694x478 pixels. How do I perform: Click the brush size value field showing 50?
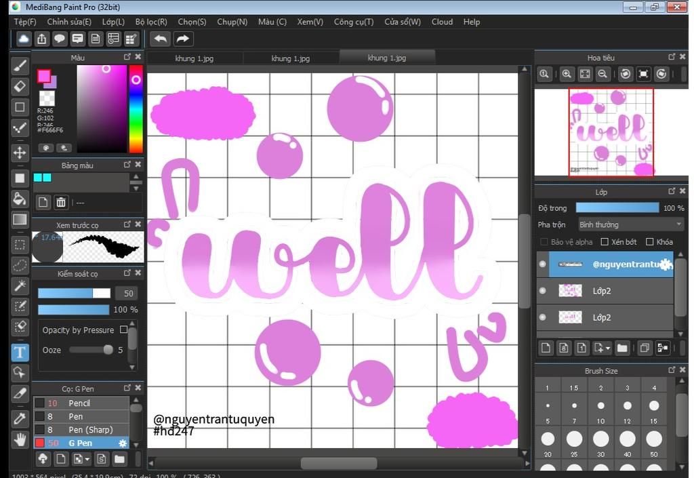tap(125, 294)
